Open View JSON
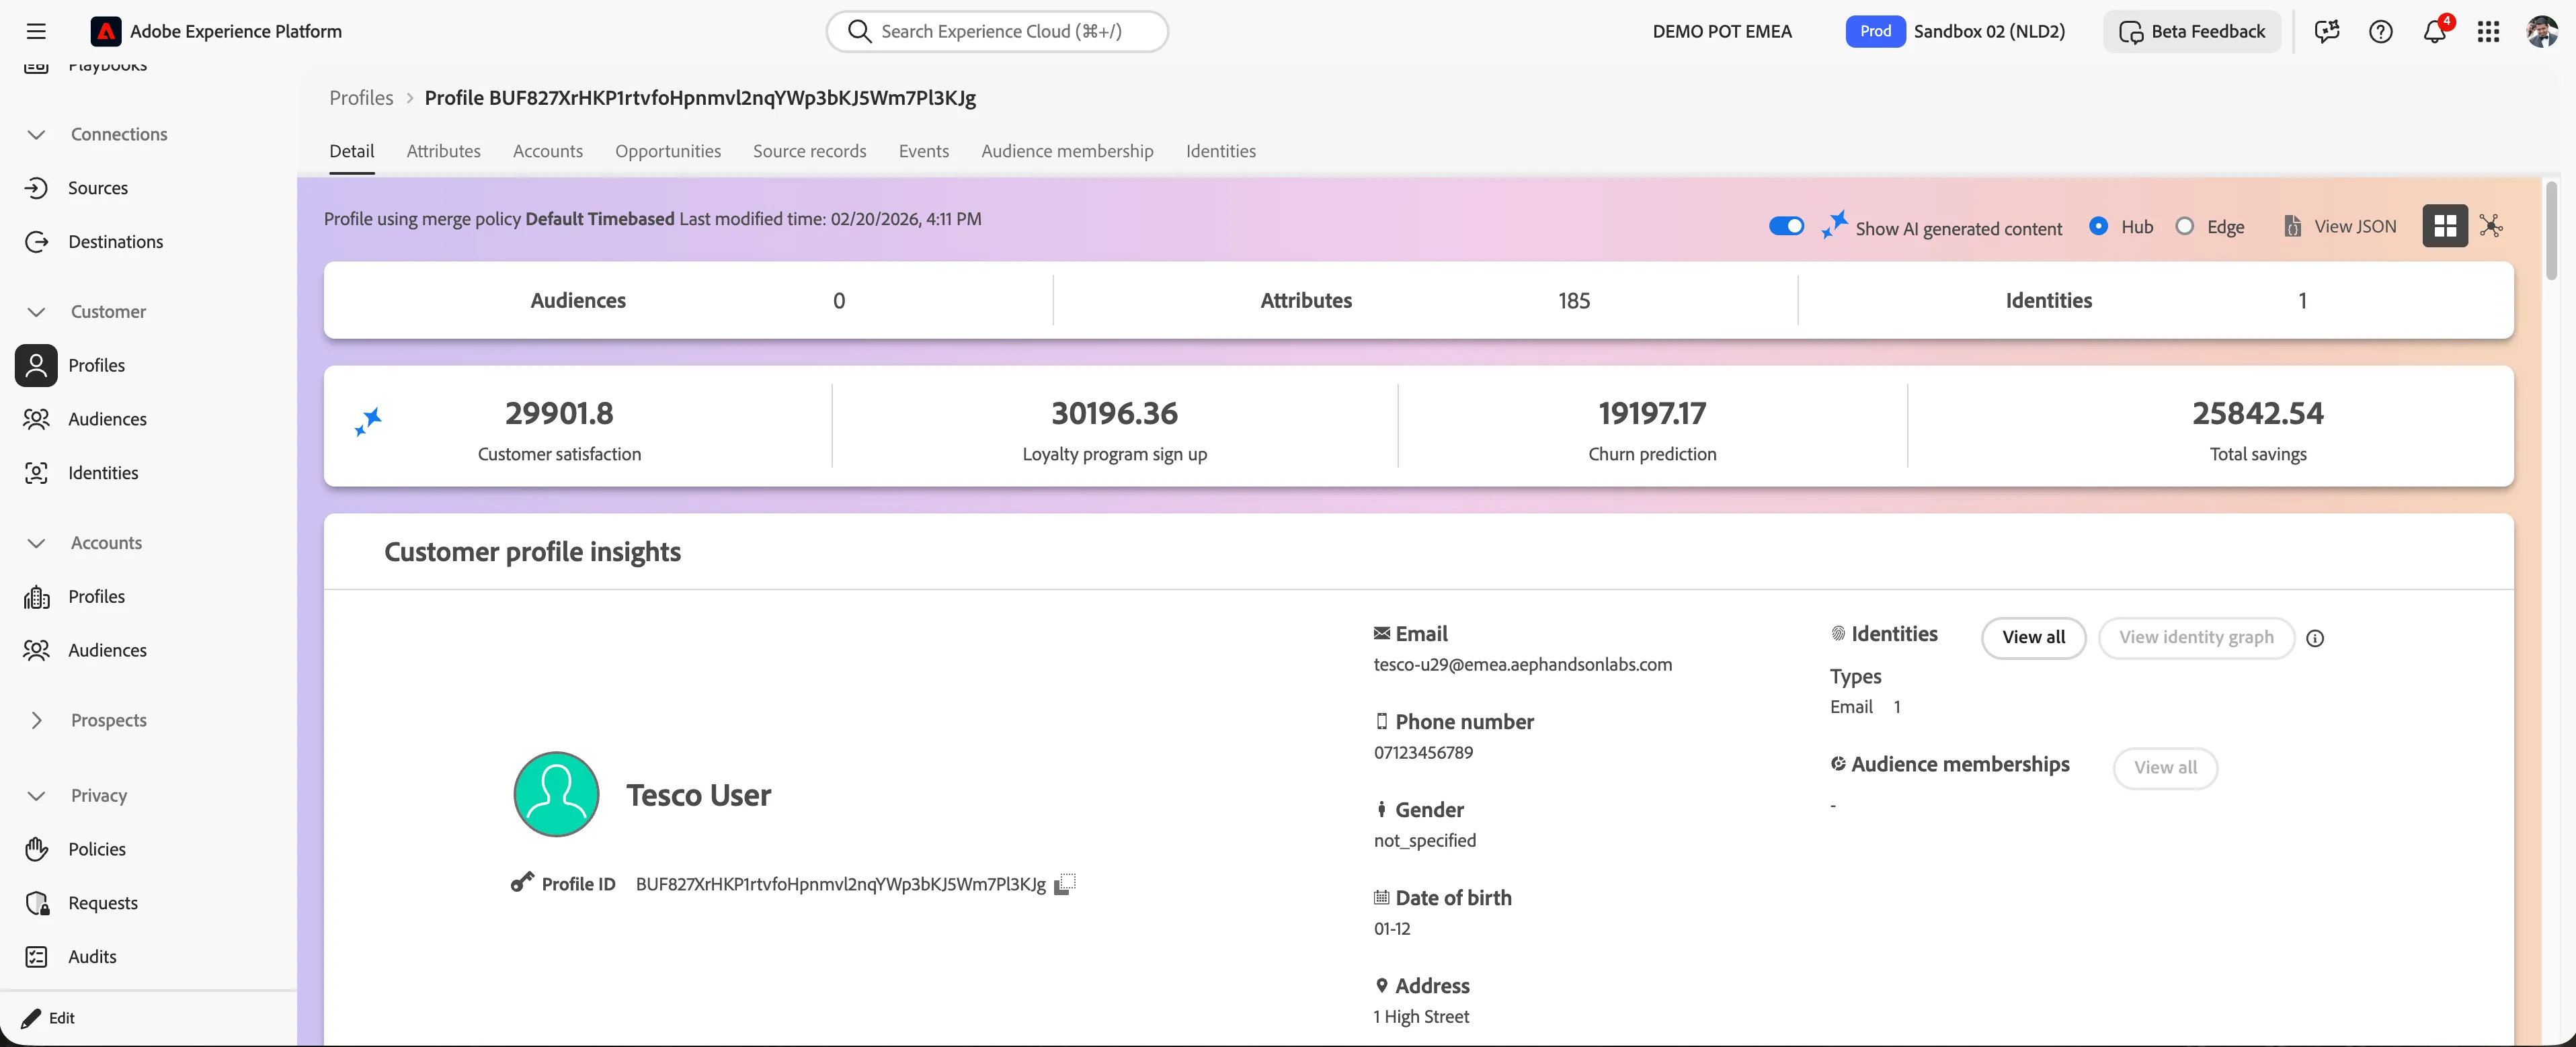The height and width of the screenshot is (1047, 2576). (x=2340, y=226)
